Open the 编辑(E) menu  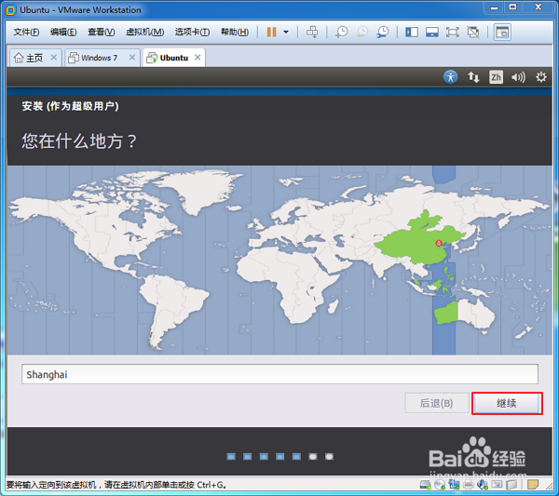click(63, 32)
